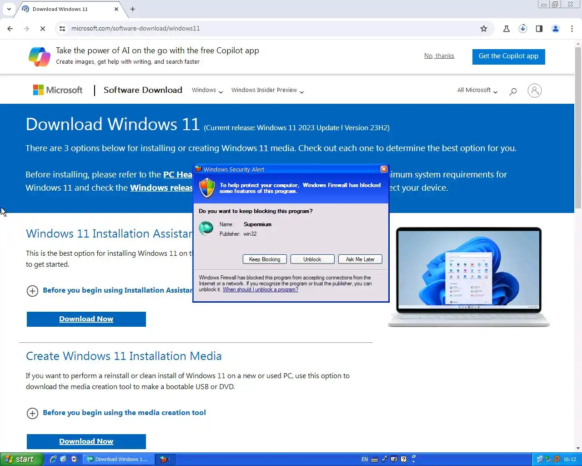Expand the All Microsoft dropdown
The width and height of the screenshot is (582, 466).
click(x=477, y=90)
